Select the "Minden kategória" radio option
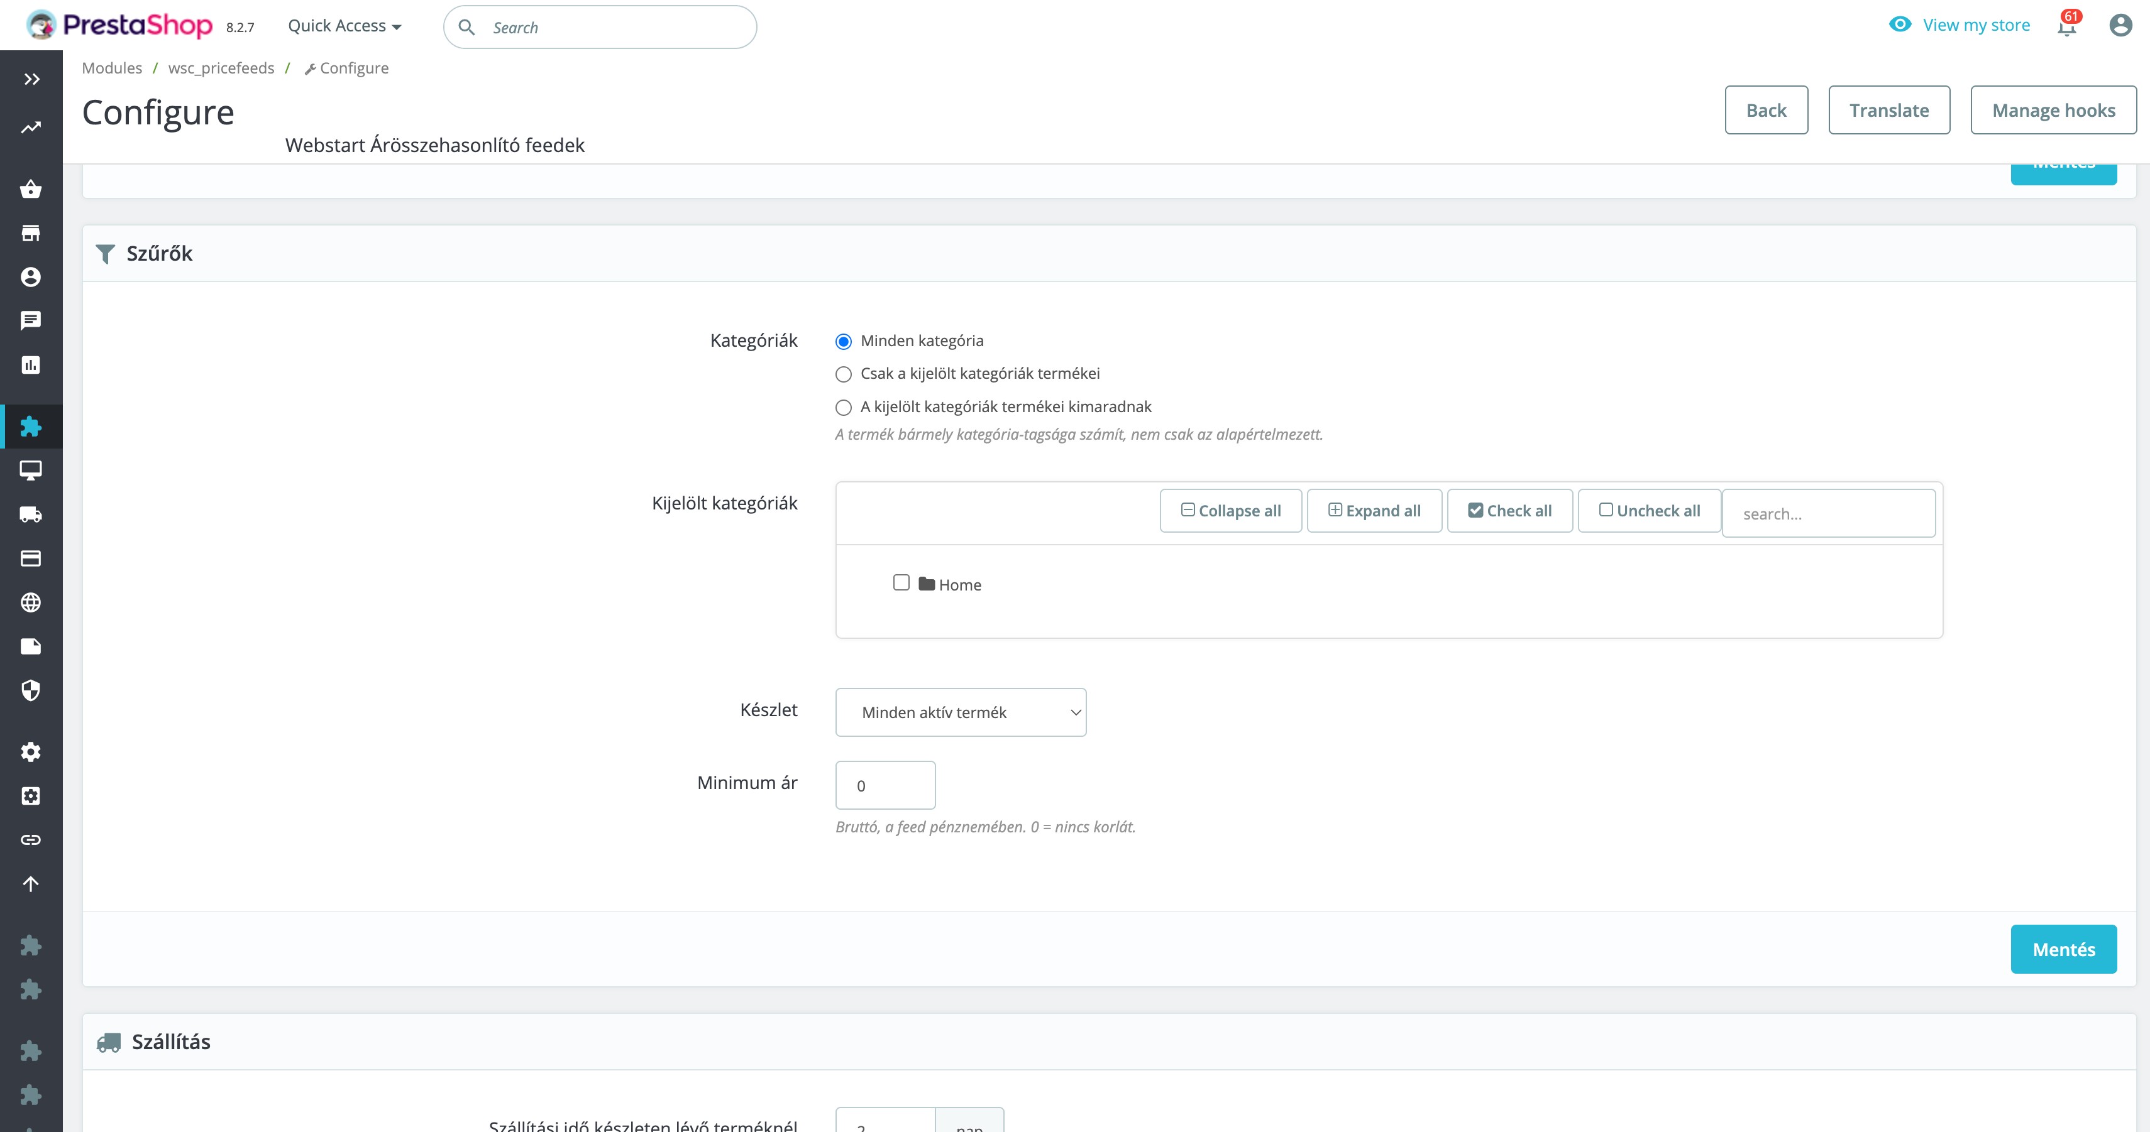 point(844,341)
